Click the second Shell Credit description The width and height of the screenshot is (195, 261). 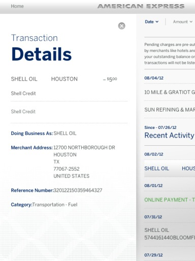pyautogui.click(x=23, y=112)
